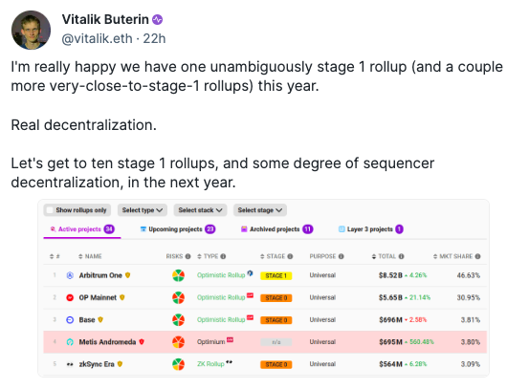
Task: Click the STAGE column info icon
Action: click(290, 256)
